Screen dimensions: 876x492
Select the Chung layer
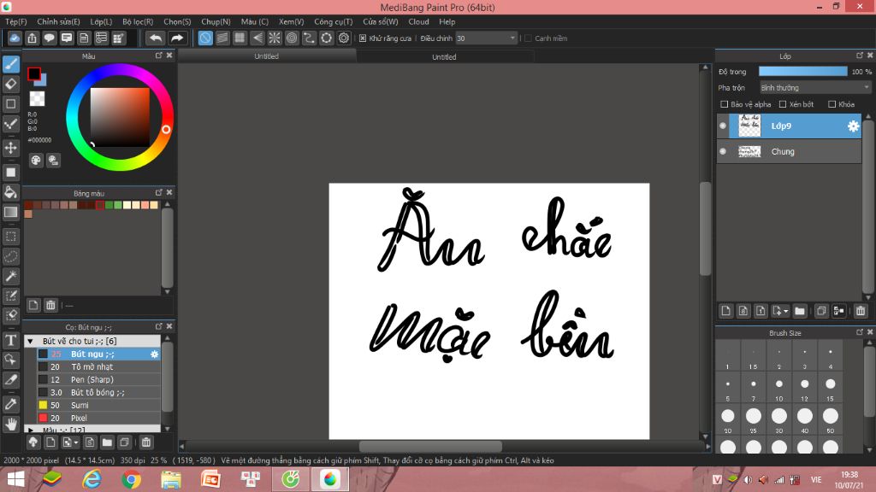click(789, 152)
